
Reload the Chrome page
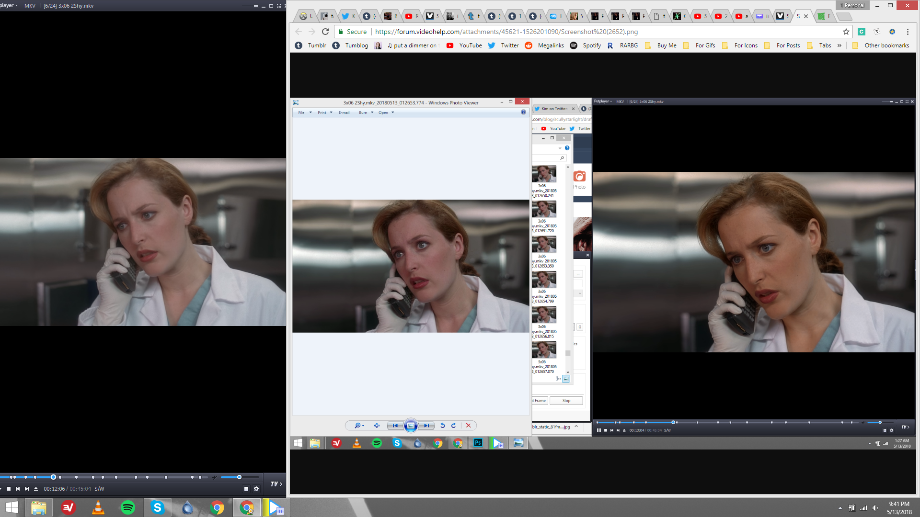tap(325, 32)
